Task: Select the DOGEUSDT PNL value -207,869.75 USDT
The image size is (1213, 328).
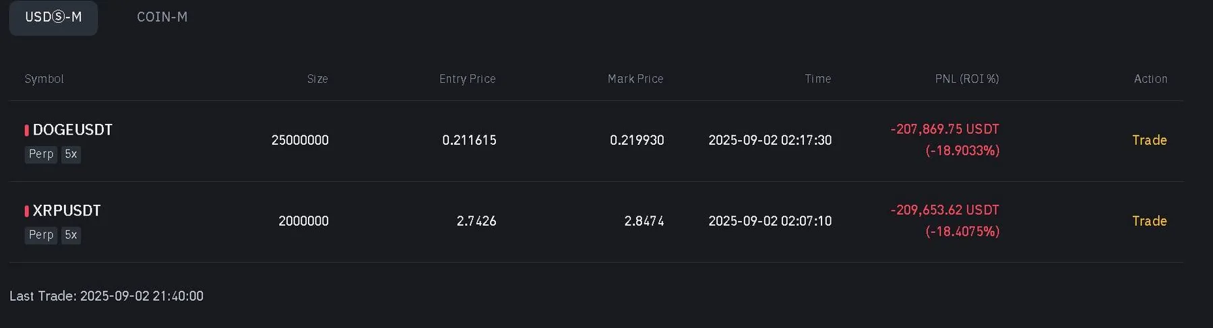Action: [944, 129]
